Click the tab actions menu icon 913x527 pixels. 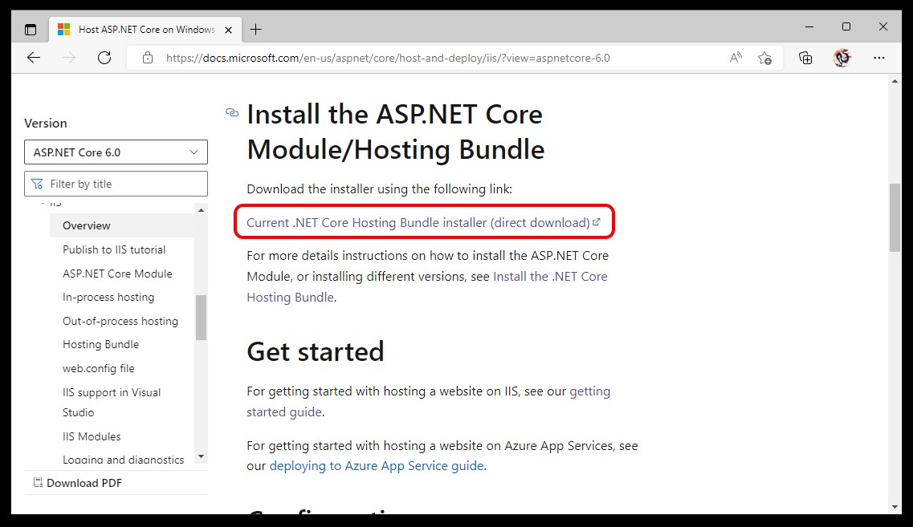[x=31, y=30]
